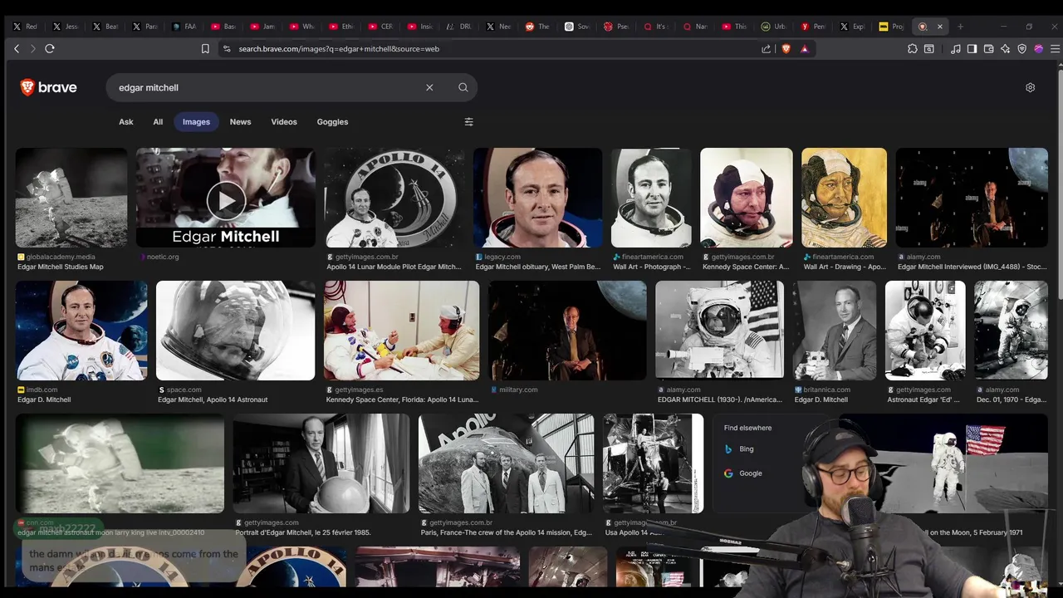This screenshot has width=1063, height=598.
Task: Click the share icon in the address bar
Action: (x=766, y=49)
